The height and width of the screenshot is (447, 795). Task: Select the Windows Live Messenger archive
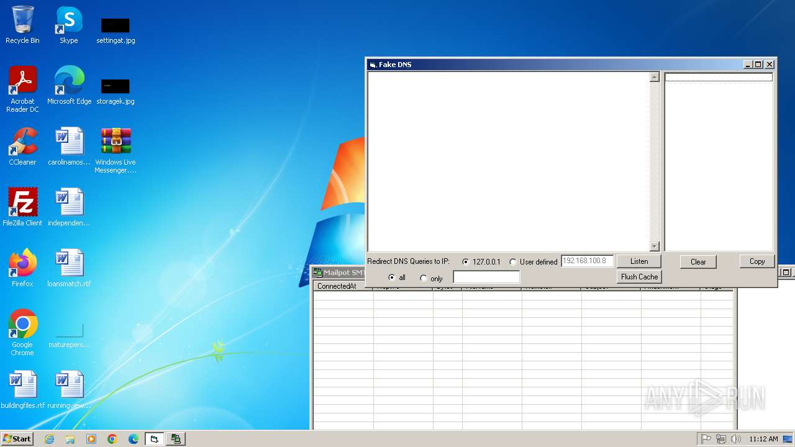[x=116, y=150]
